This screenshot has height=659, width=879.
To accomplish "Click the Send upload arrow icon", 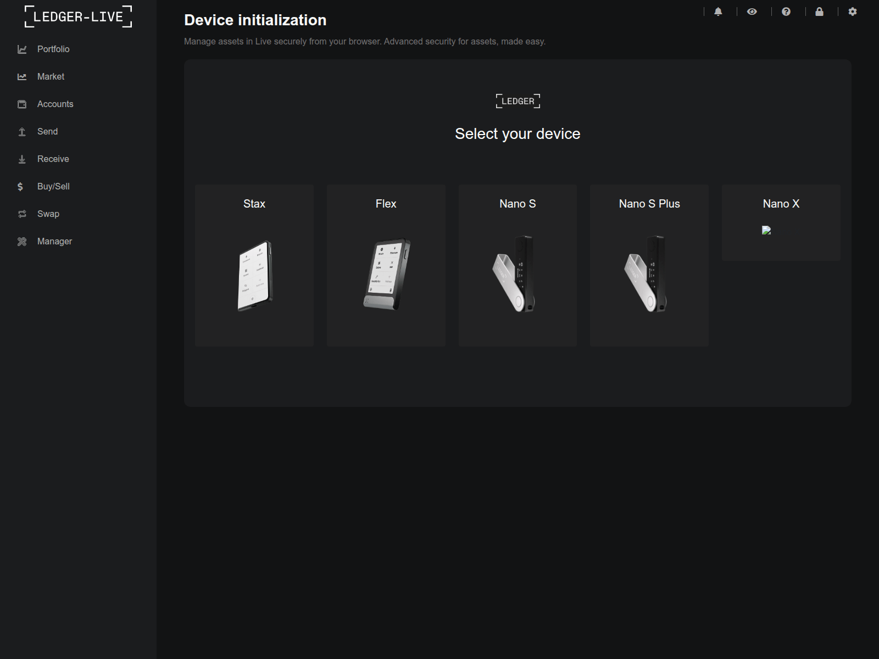I will [22, 132].
